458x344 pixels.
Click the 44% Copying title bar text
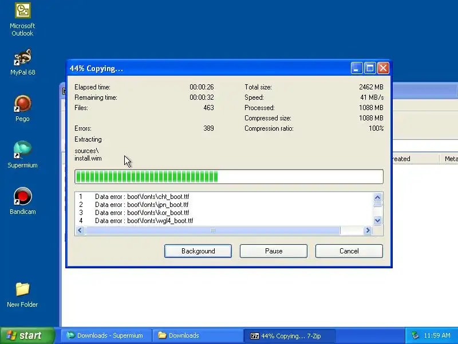pyautogui.click(x=96, y=68)
